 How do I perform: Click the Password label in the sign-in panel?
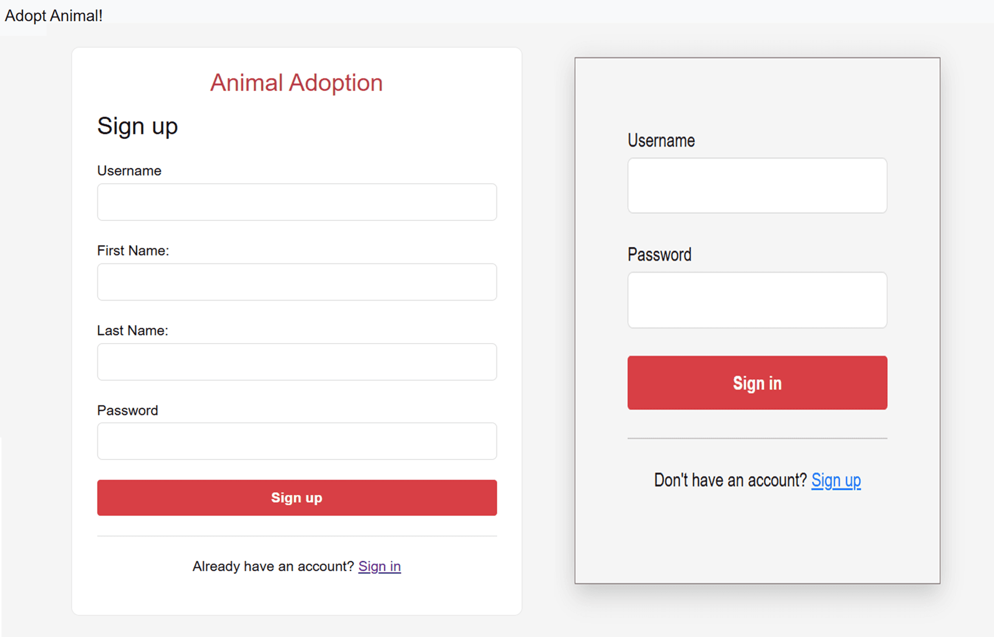point(660,255)
